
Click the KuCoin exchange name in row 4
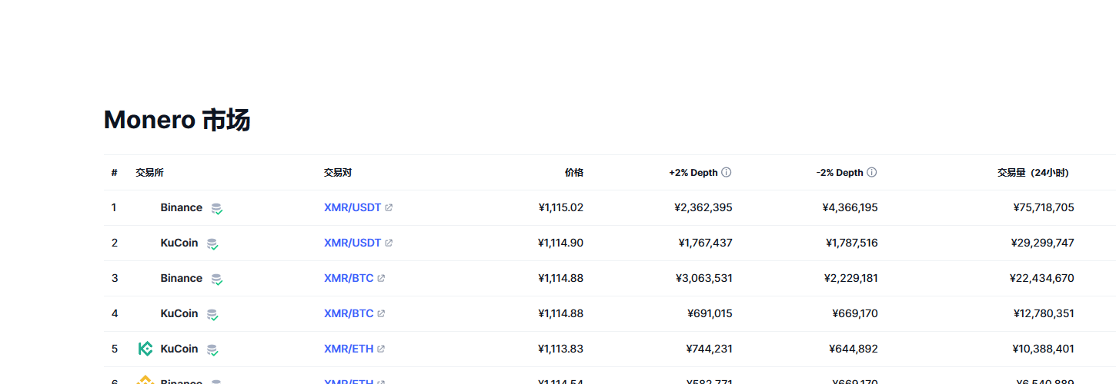179,313
